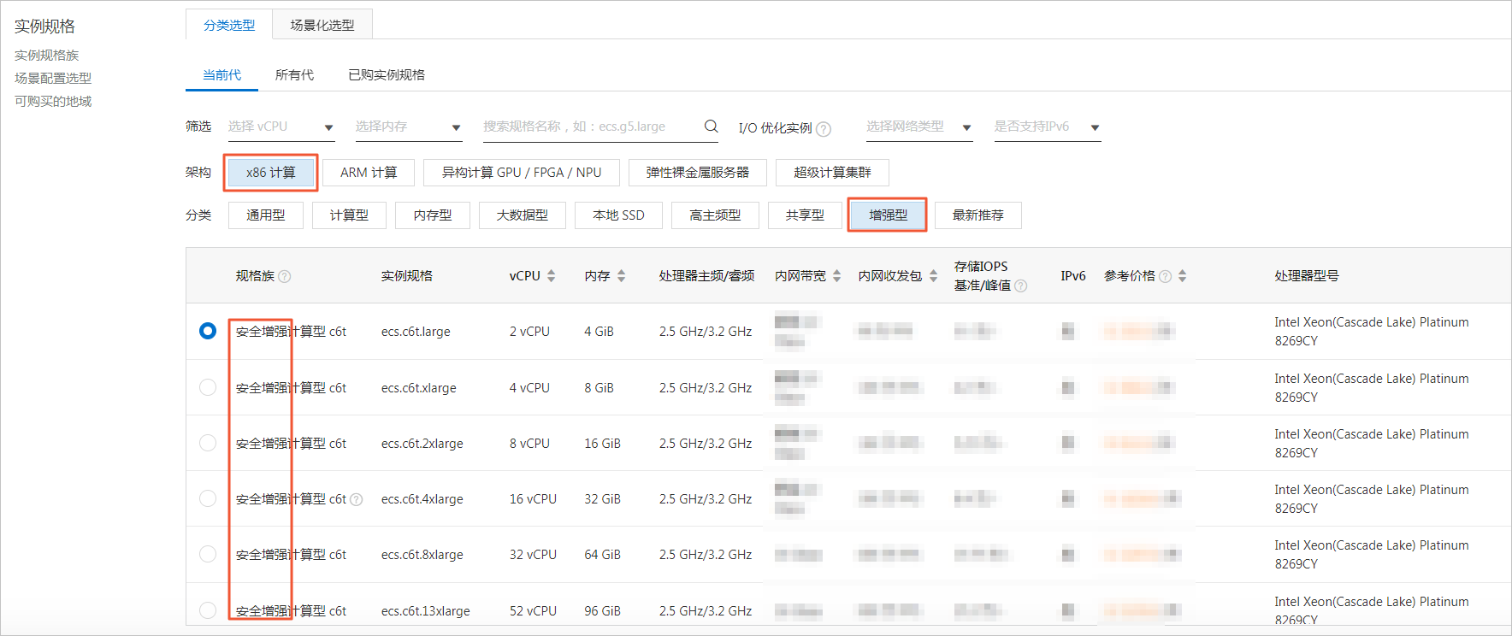The width and height of the screenshot is (1512, 636).
Task: Select radio for ecs.c6t.xlarge row
Action: tap(208, 387)
